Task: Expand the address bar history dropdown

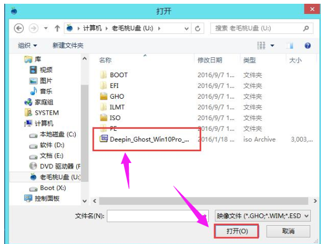Action: coord(186,28)
